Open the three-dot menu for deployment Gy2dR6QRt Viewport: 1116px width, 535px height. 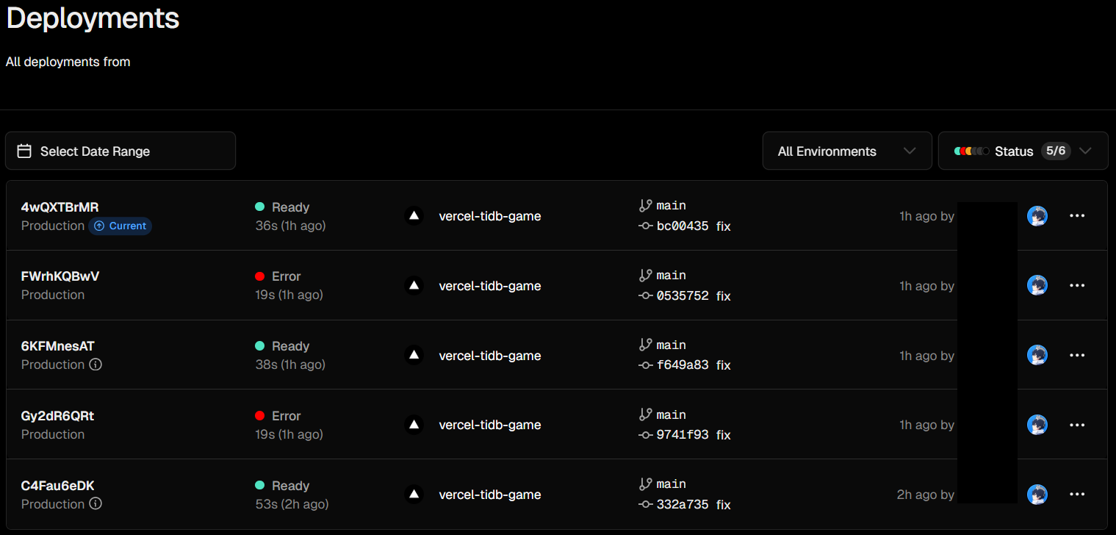pos(1077,425)
